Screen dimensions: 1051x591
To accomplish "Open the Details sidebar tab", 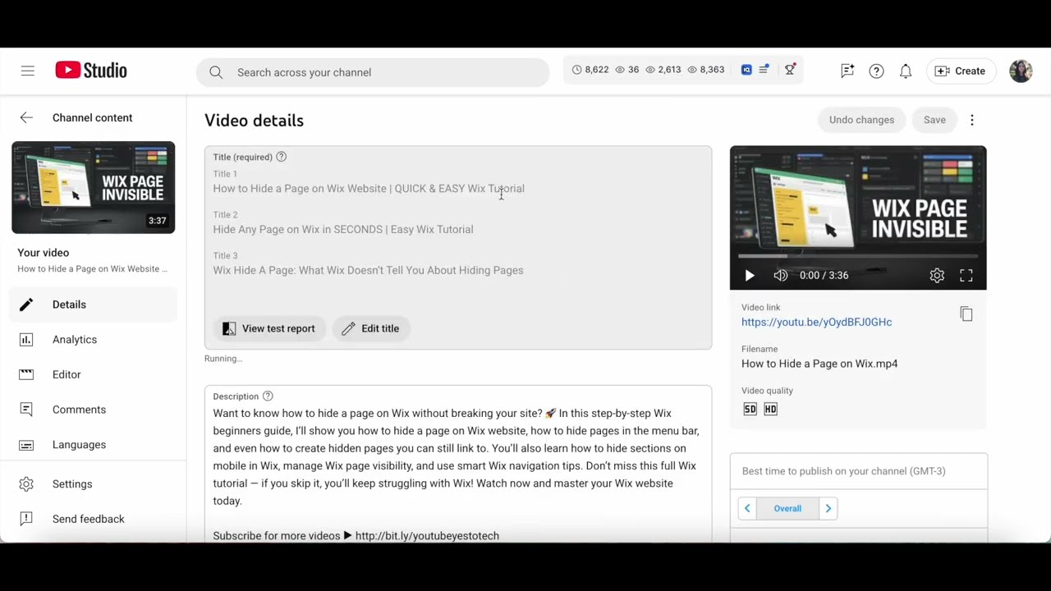I will [94, 305].
